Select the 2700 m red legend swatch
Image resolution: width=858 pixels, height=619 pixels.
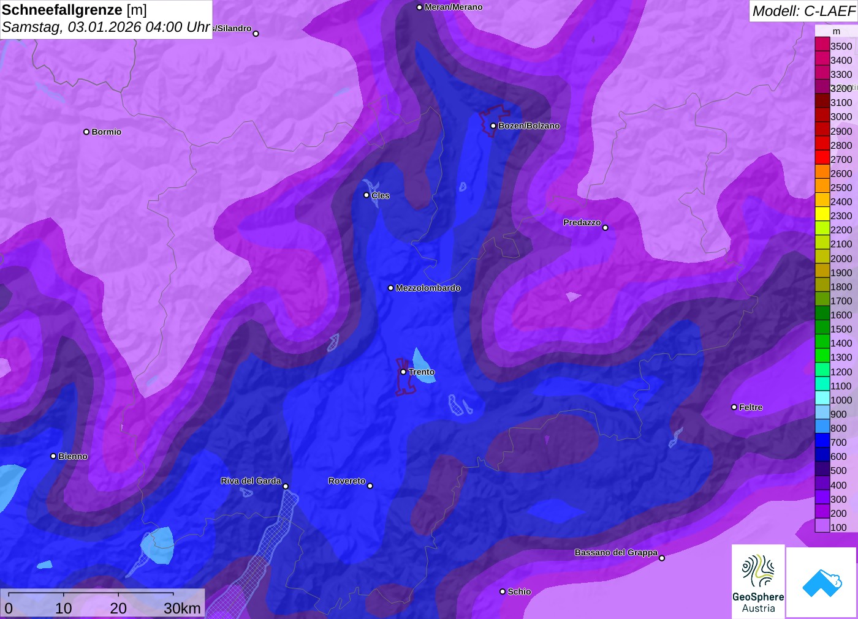click(822, 159)
